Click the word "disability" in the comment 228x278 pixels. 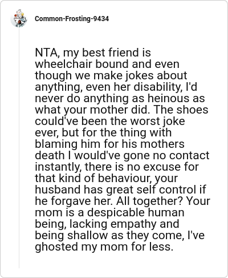point(157,87)
